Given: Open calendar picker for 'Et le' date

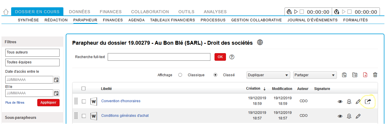Looking at the screenshot, I should click(x=56, y=93).
